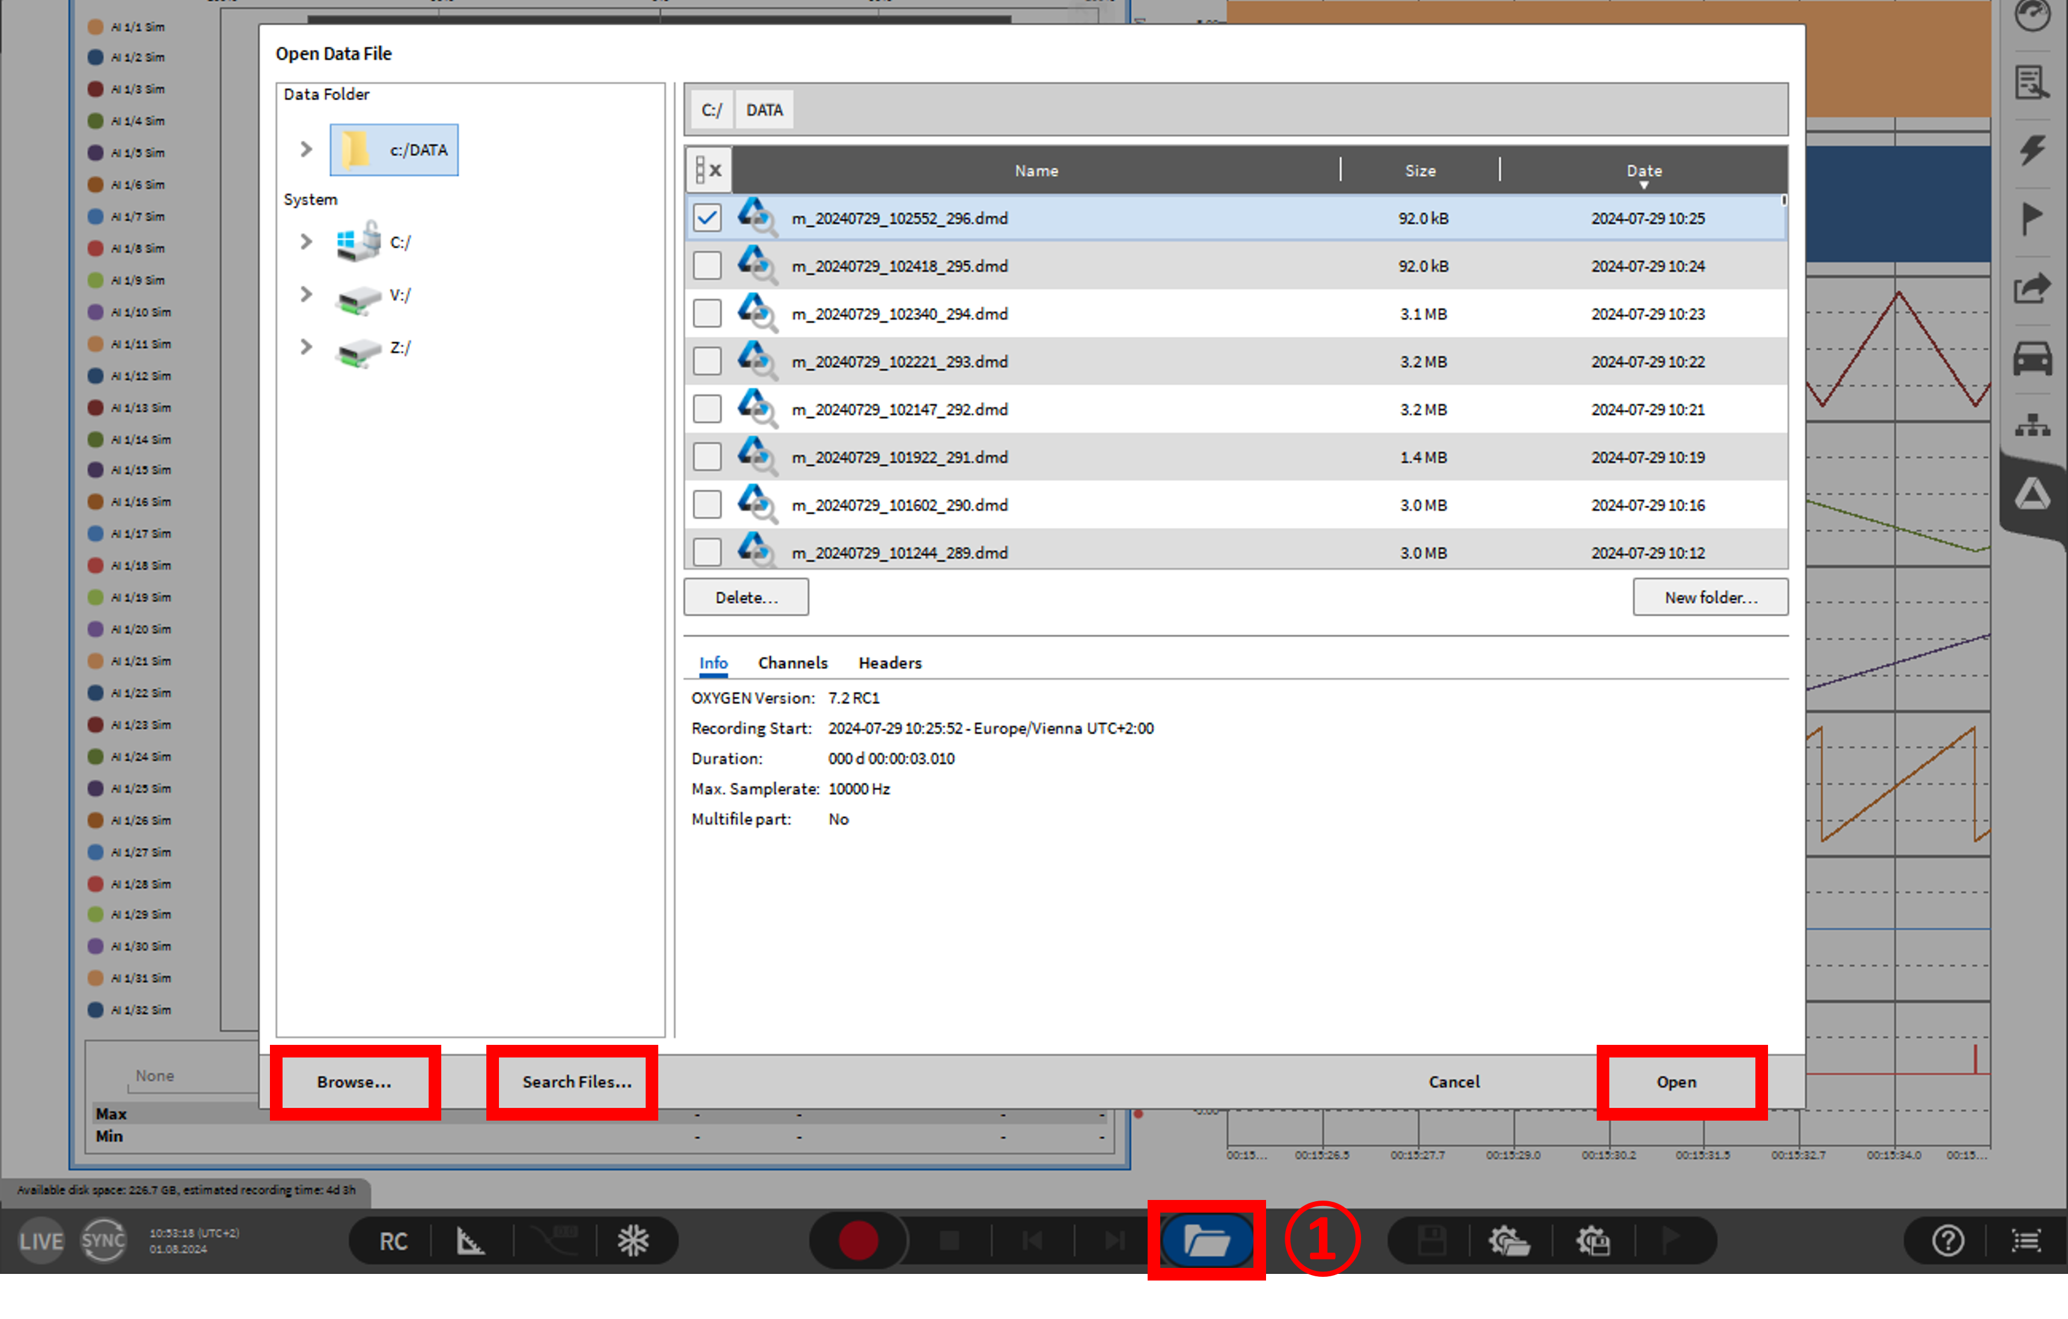Check the m_20240729_102418_295.dmd file checkbox
The width and height of the screenshot is (2068, 1319).
(707, 266)
